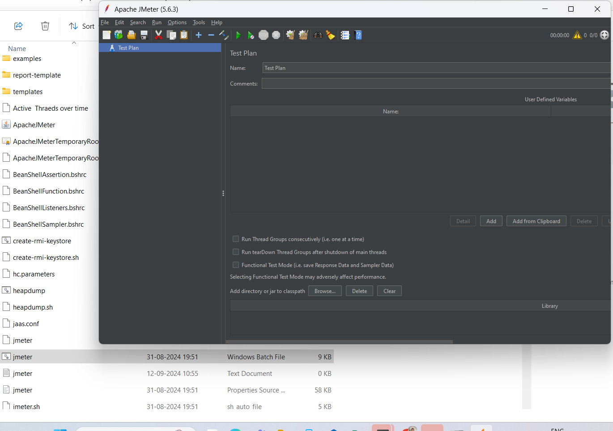613x431 pixels.
Task: Create a new Test Plan
Action: point(106,35)
